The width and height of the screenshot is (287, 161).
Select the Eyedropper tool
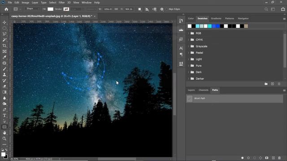click(x=4, y=57)
